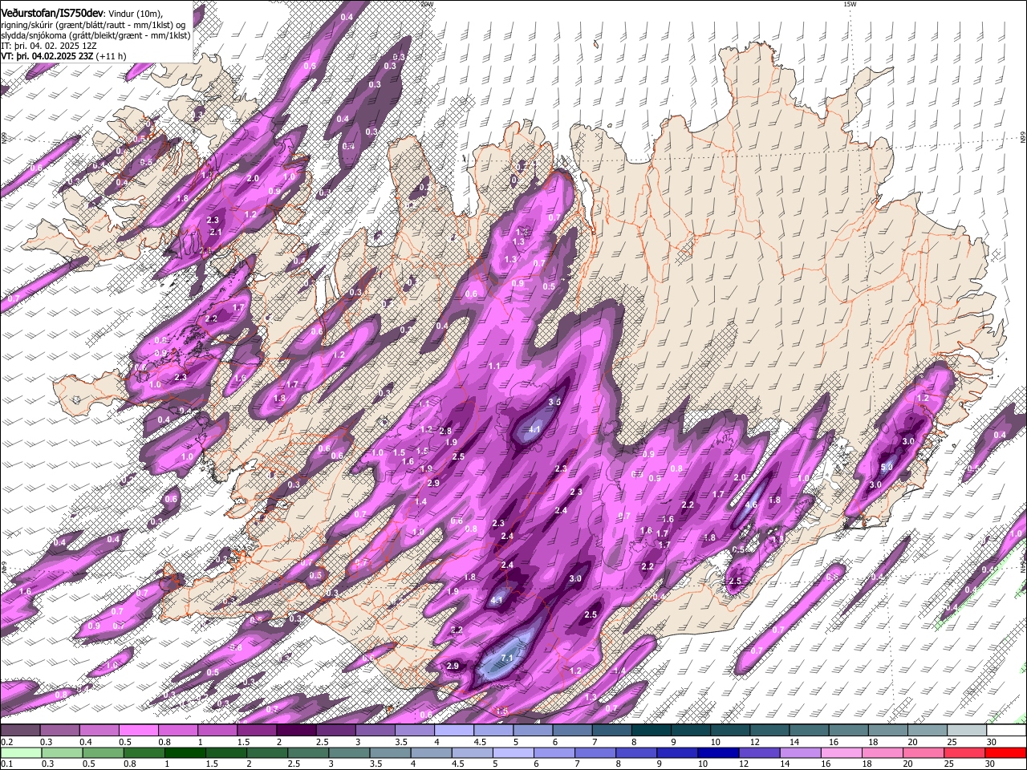Click the bright magenta 0.5–0.8 swatch in top legend
The image size is (1027, 770).
pyautogui.click(x=138, y=731)
